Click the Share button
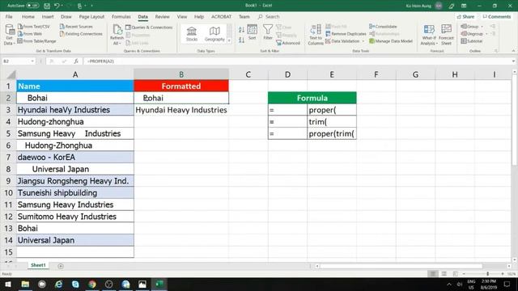 pos(466,16)
